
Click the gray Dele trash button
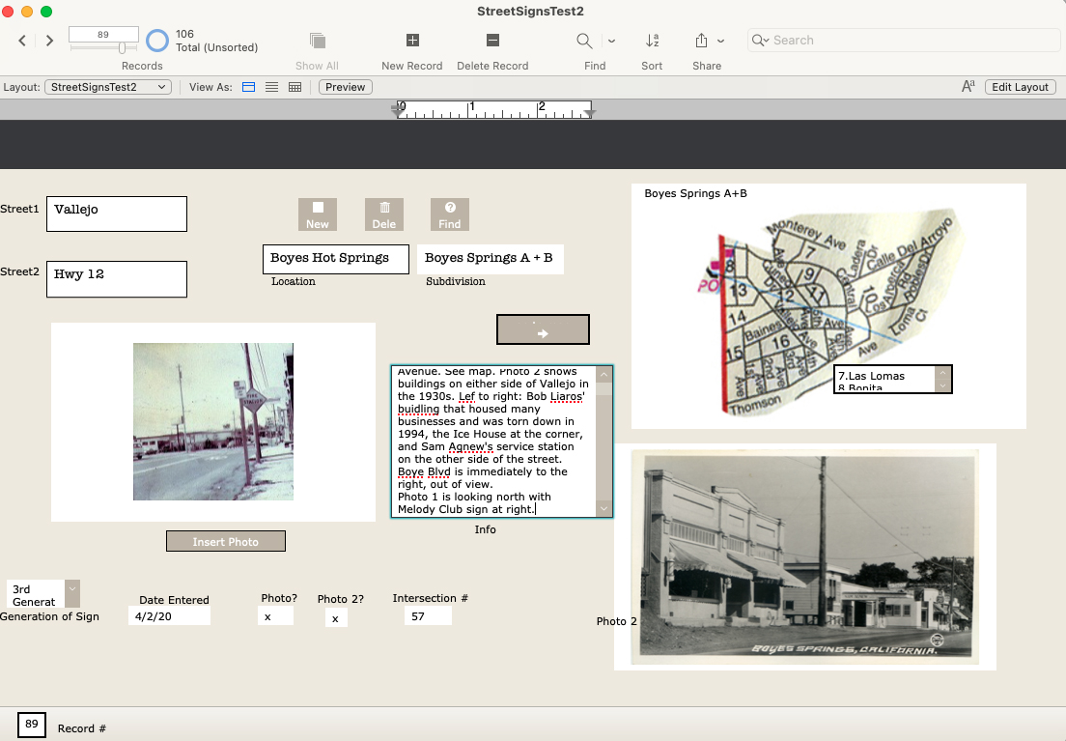pyautogui.click(x=383, y=214)
